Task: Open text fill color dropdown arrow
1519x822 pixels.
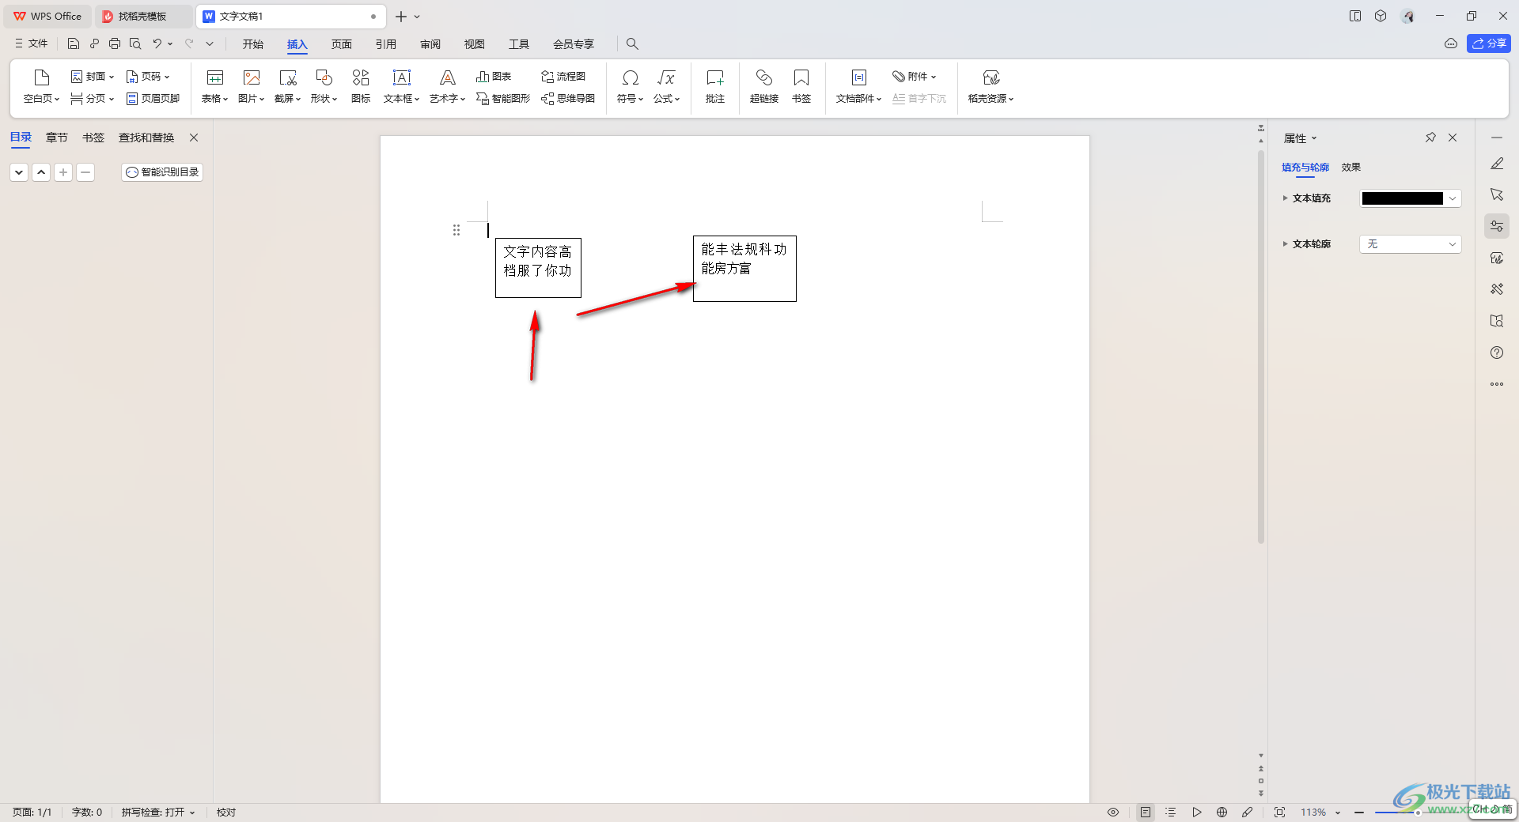Action: pyautogui.click(x=1453, y=198)
